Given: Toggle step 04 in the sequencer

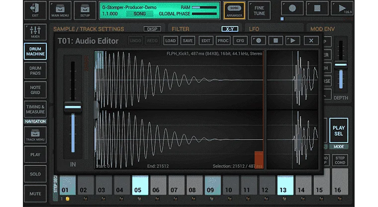Looking at the screenshot, I should (122, 185).
